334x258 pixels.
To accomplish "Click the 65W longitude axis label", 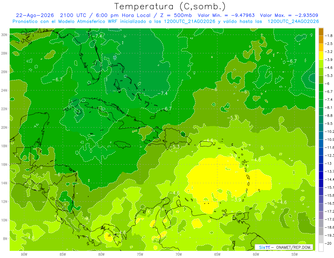I will 217,254.
